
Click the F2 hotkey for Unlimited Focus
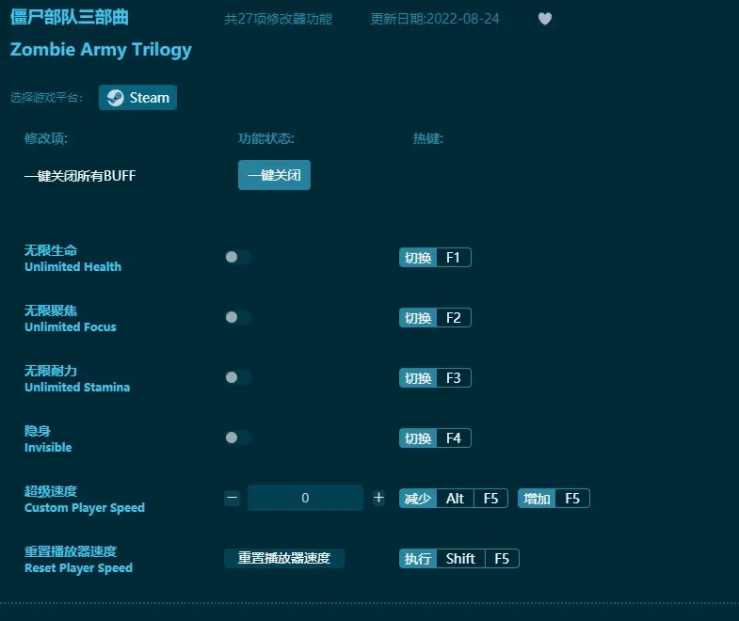coord(435,318)
